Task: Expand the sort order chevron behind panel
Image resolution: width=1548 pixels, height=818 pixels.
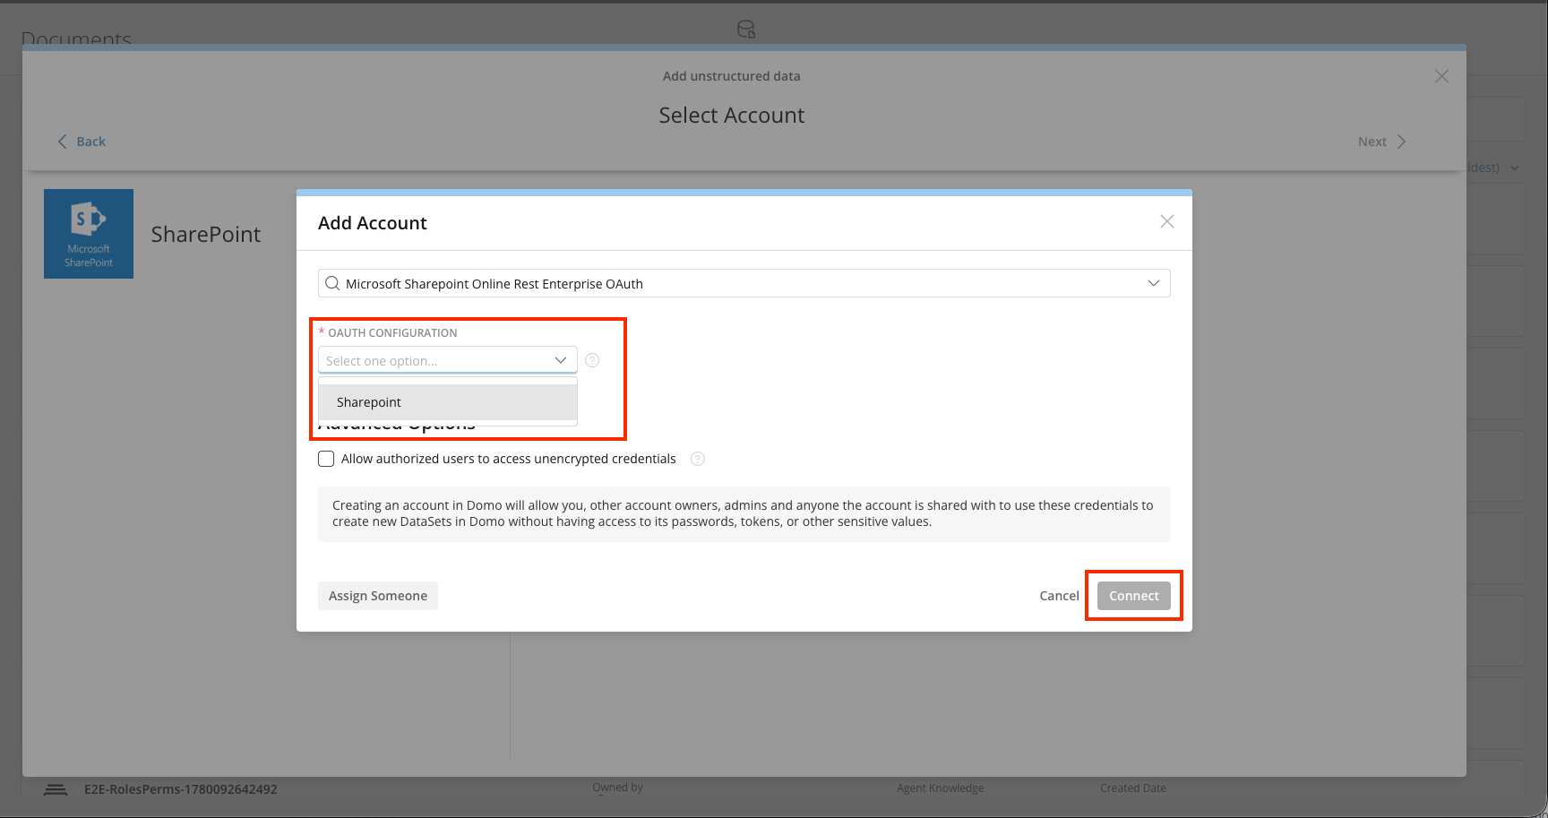Action: tap(1515, 168)
